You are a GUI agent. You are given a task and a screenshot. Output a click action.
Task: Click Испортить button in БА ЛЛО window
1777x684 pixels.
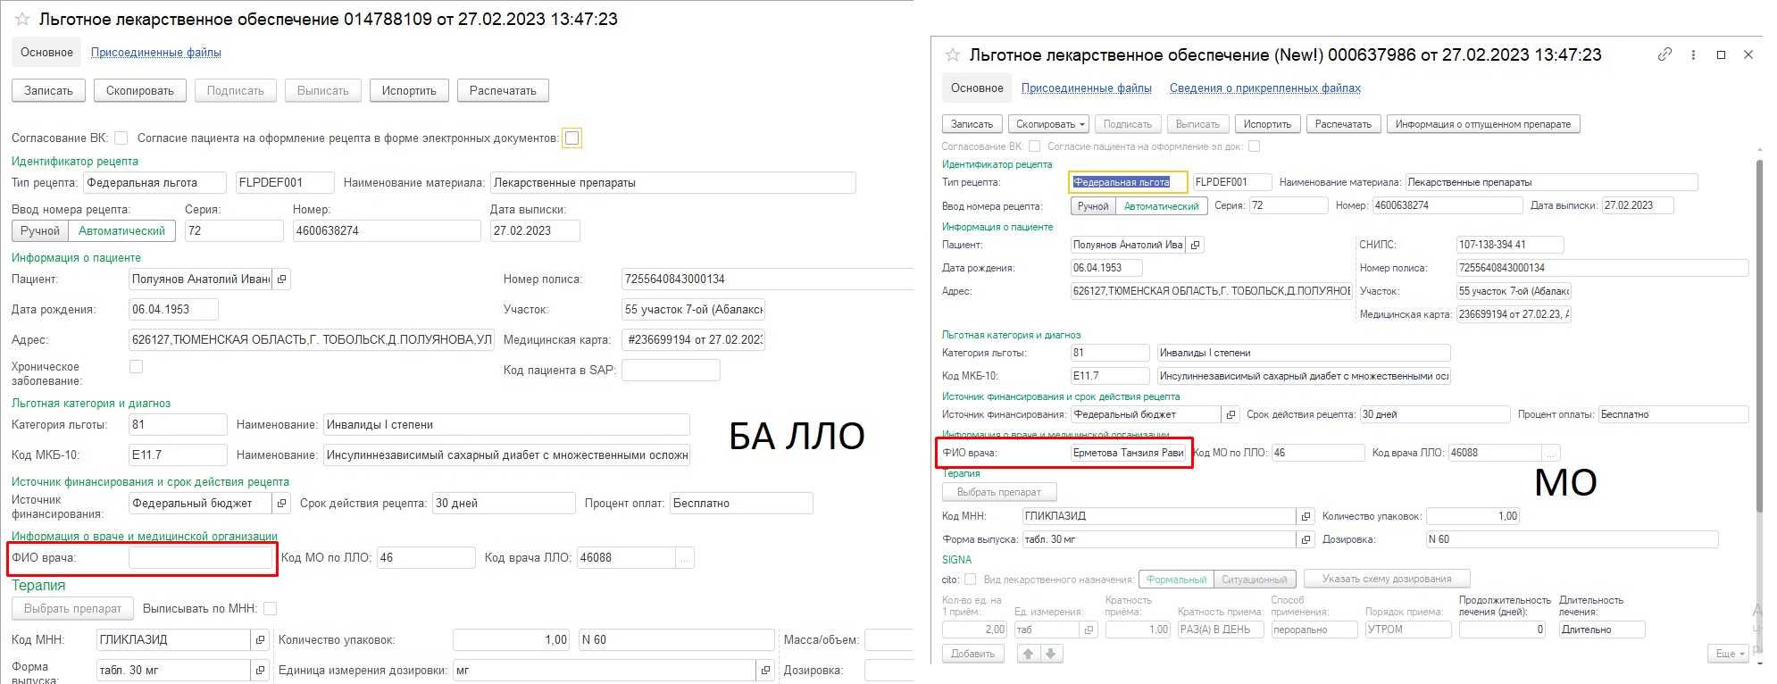pos(409,91)
